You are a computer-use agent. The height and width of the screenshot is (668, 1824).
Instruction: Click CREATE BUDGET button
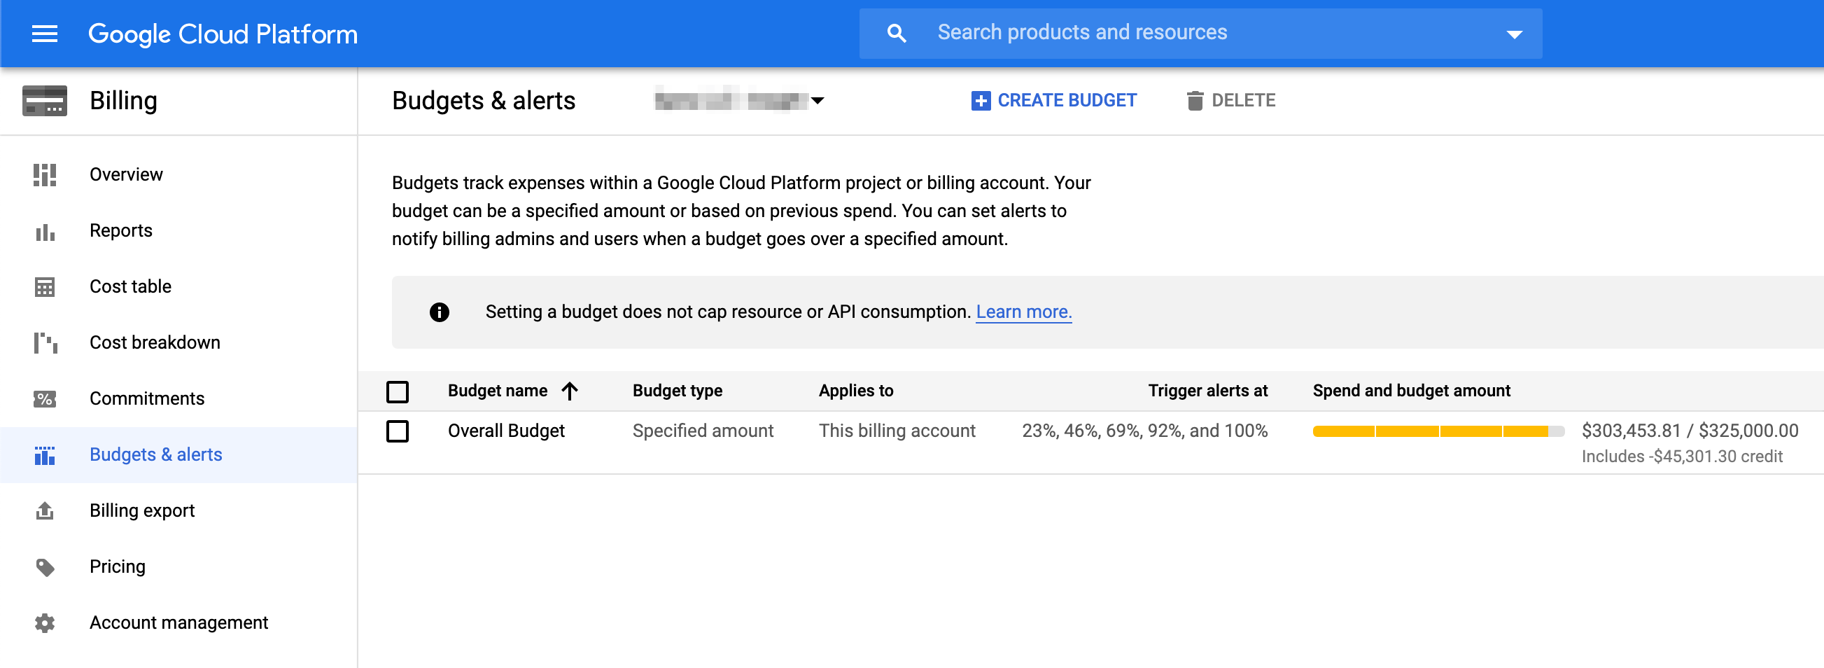[1053, 101]
